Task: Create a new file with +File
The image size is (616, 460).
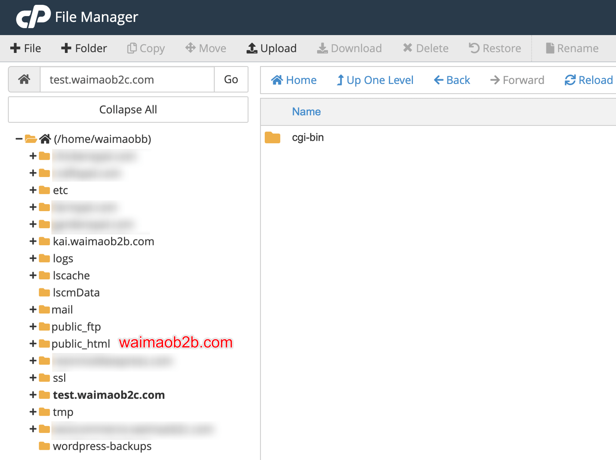Action: [26, 48]
